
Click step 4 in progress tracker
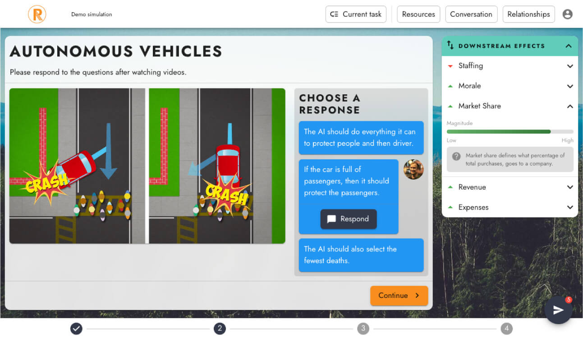pos(506,329)
